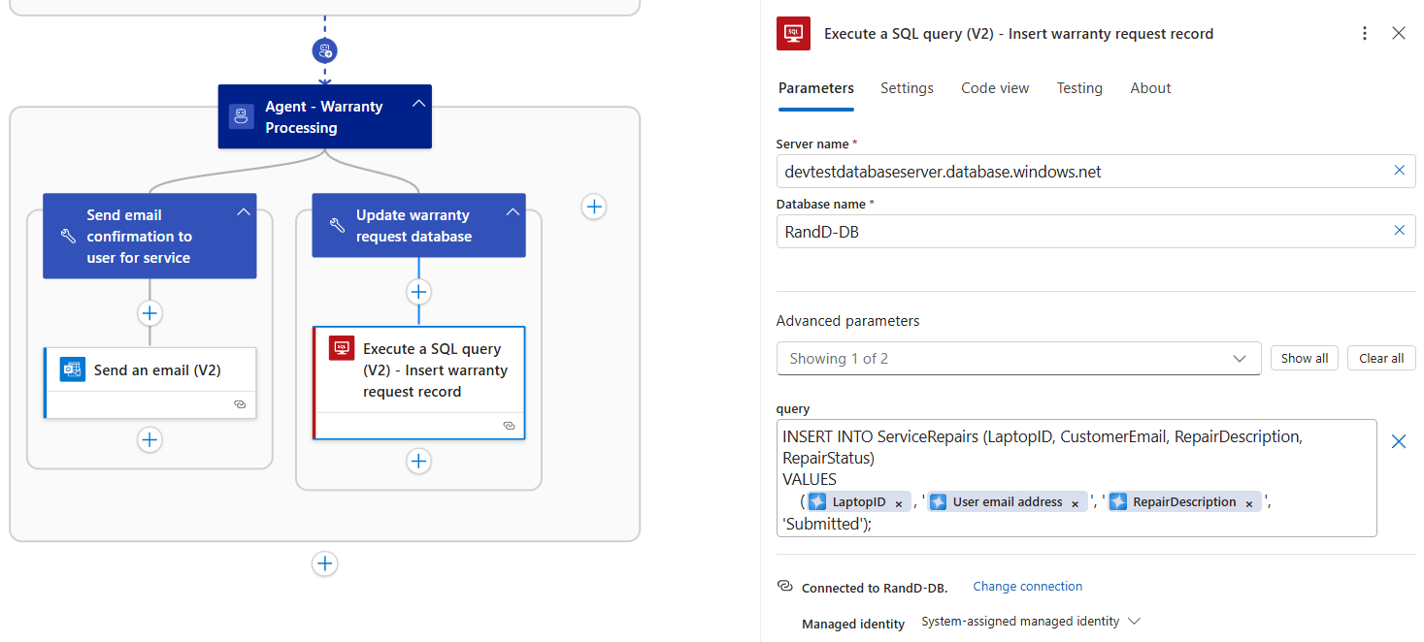
Task: Click the SQL icon in panel header
Action: (793, 33)
